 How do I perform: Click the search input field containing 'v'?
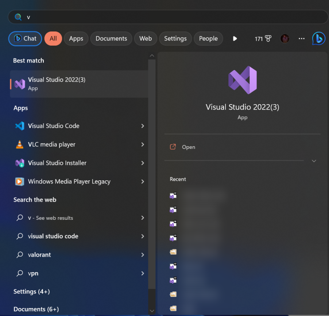point(168,17)
